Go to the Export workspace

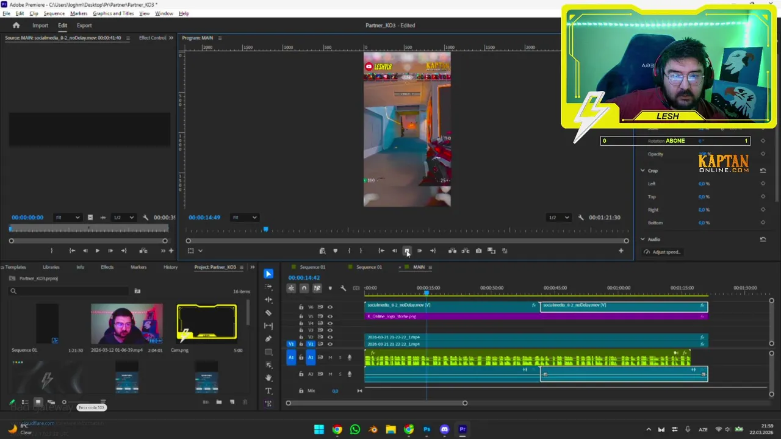(x=84, y=26)
